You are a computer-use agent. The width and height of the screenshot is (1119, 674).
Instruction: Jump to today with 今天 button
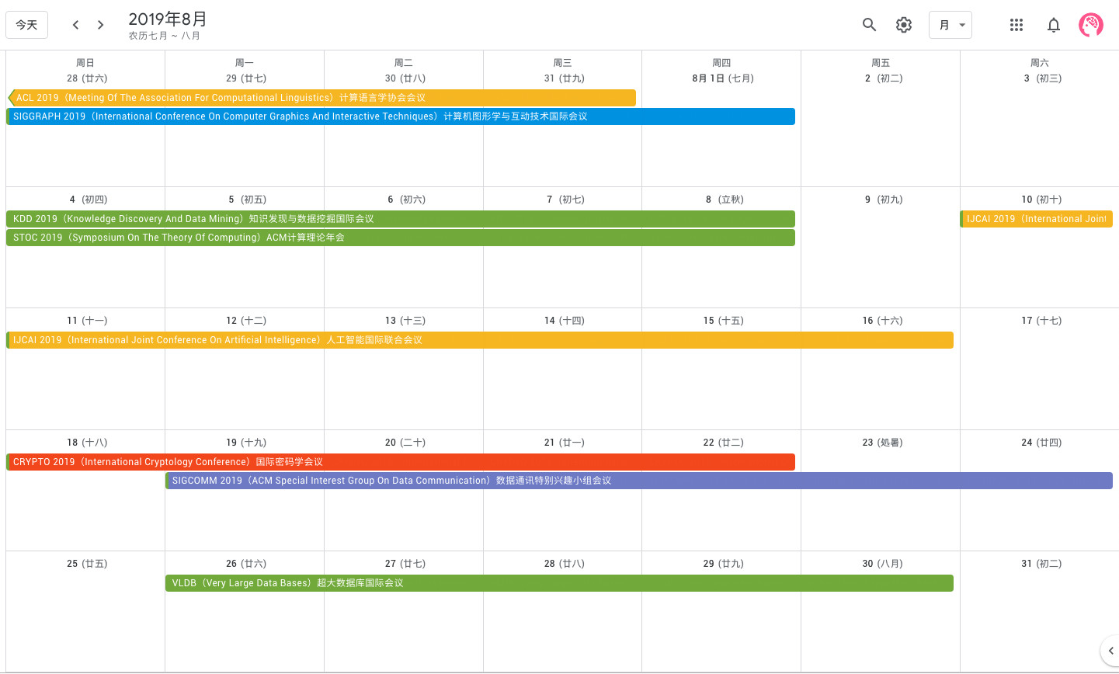26,25
